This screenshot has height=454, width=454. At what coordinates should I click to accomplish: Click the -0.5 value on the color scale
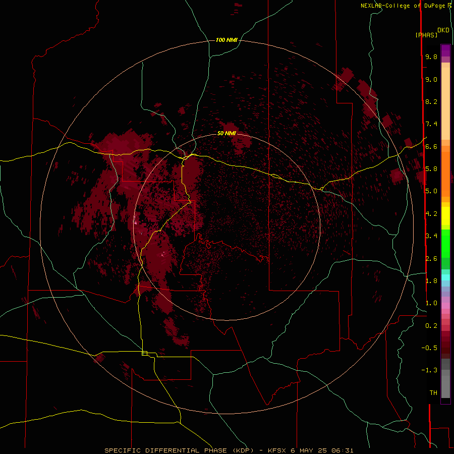click(429, 348)
